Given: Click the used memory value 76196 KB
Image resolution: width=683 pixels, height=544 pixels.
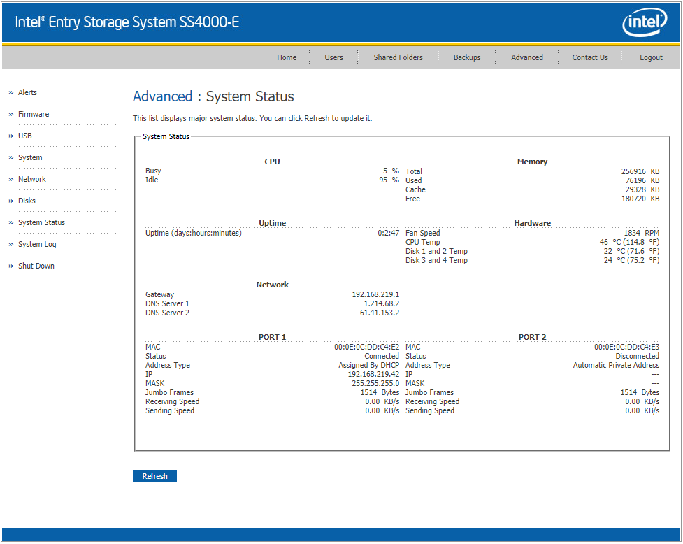Looking at the screenshot, I should 642,181.
